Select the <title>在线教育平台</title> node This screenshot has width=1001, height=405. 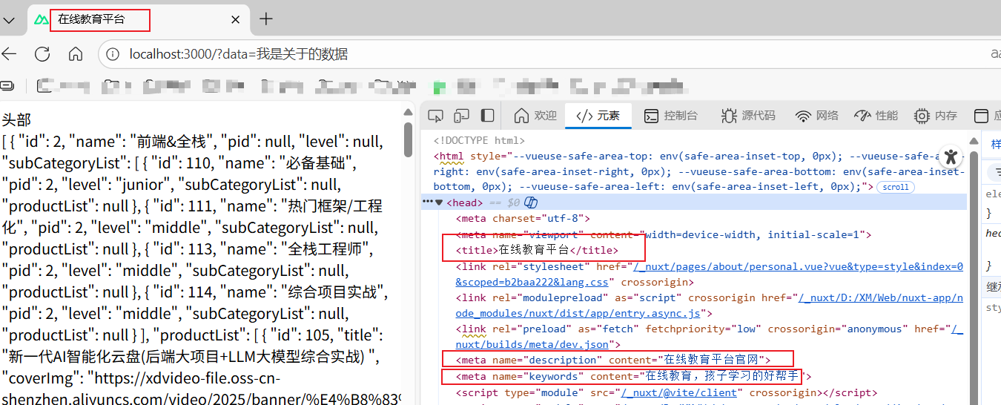point(537,250)
